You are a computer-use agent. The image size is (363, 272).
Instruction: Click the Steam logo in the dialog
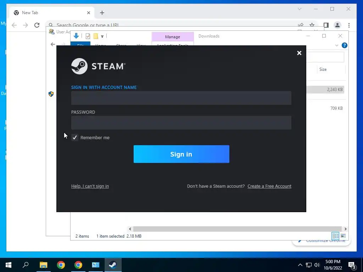(98, 66)
